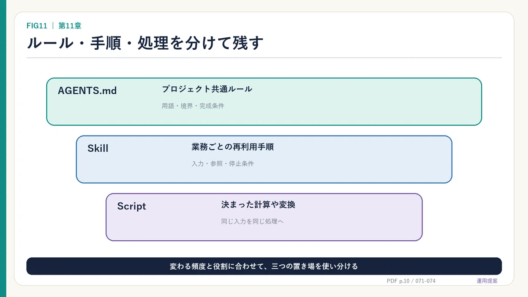
Task: Click the text 決まった計算や変換
Action: (258, 205)
